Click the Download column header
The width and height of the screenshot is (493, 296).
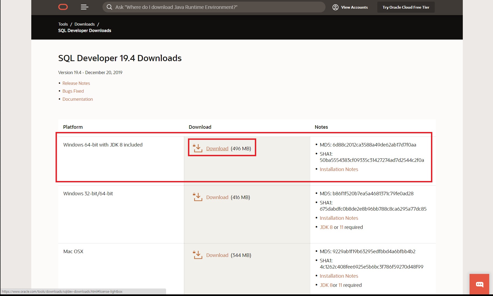pyautogui.click(x=200, y=127)
